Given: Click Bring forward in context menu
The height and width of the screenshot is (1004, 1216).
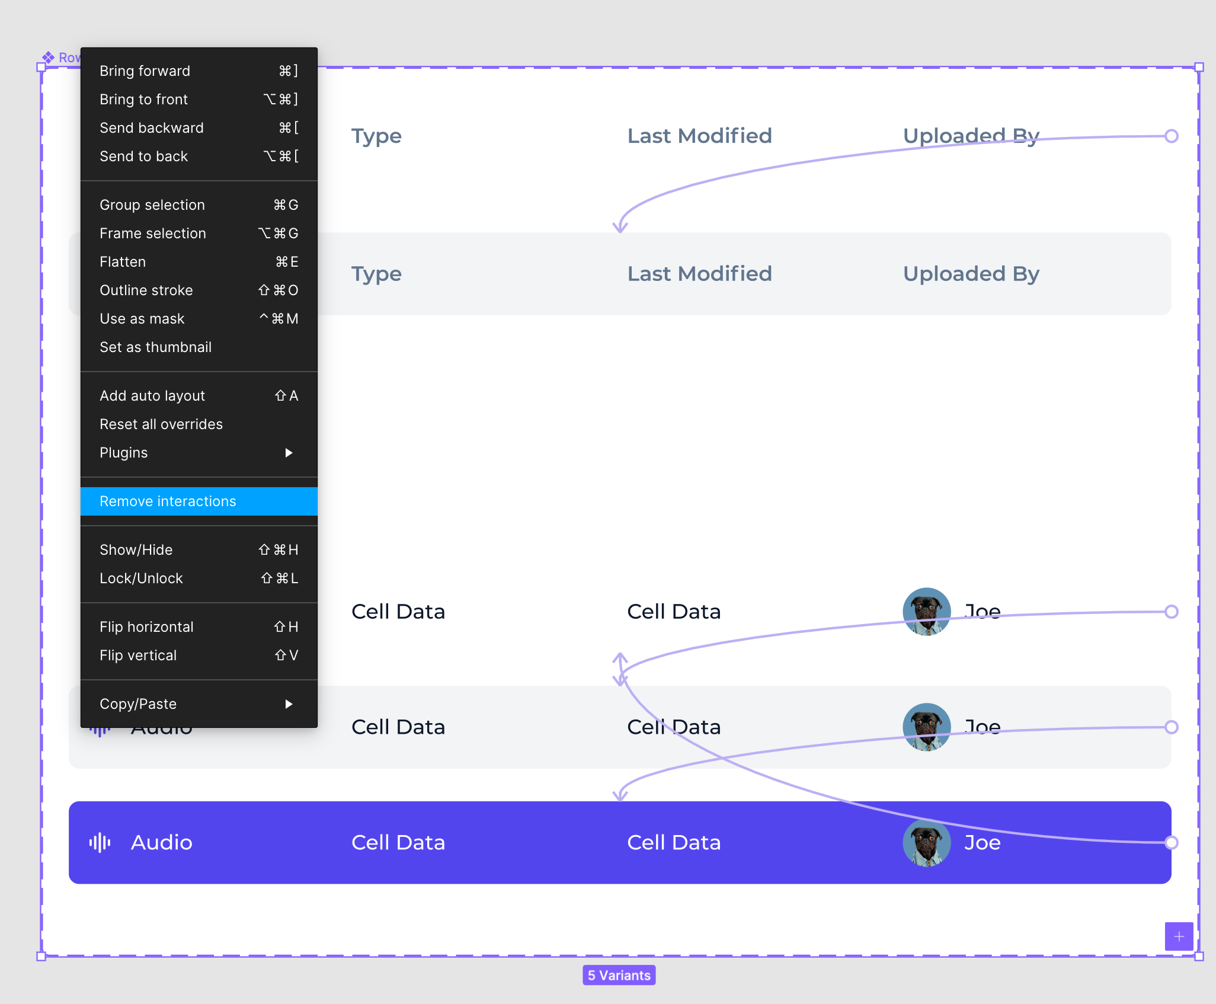Looking at the screenshot, I should [199, 71].
